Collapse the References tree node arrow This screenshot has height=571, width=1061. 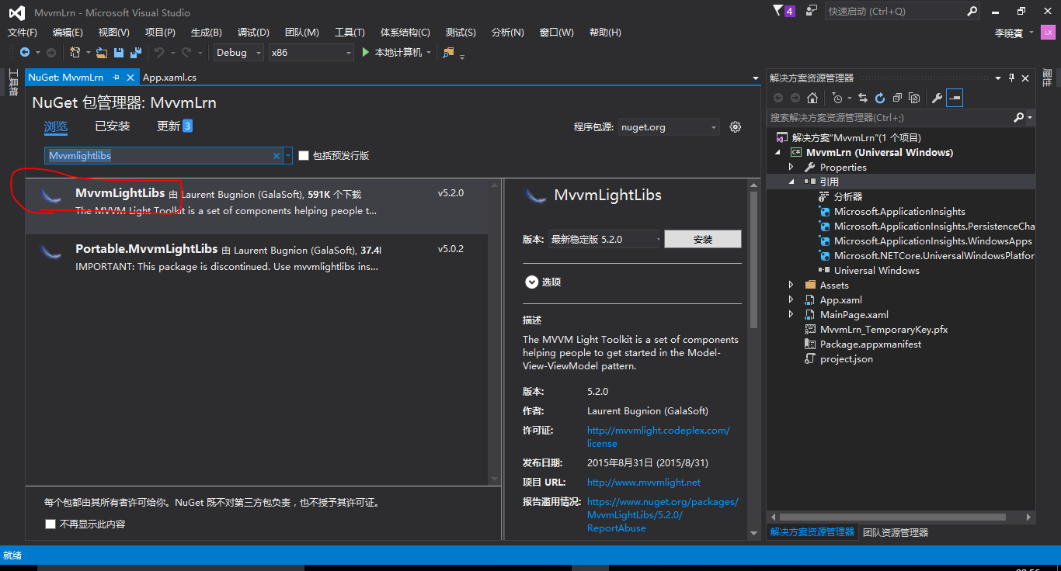click(791, 182)
